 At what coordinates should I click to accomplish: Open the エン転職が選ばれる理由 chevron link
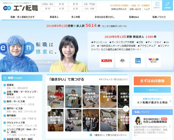point(171,101)
